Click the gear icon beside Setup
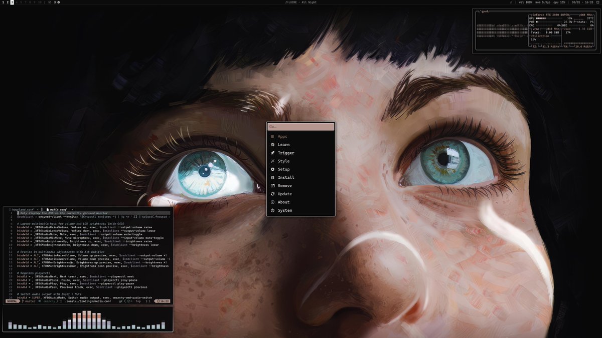Screen dimensions: 602x338 272,169
